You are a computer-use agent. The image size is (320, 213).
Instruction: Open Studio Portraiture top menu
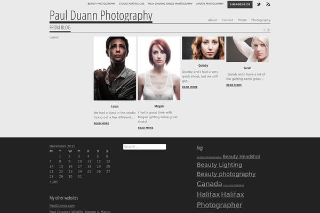(131, 4)
